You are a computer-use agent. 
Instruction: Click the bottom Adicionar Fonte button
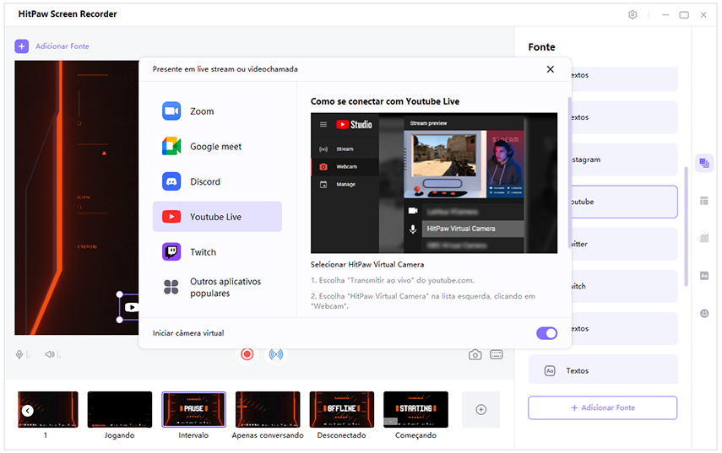(x=603, y=408)
